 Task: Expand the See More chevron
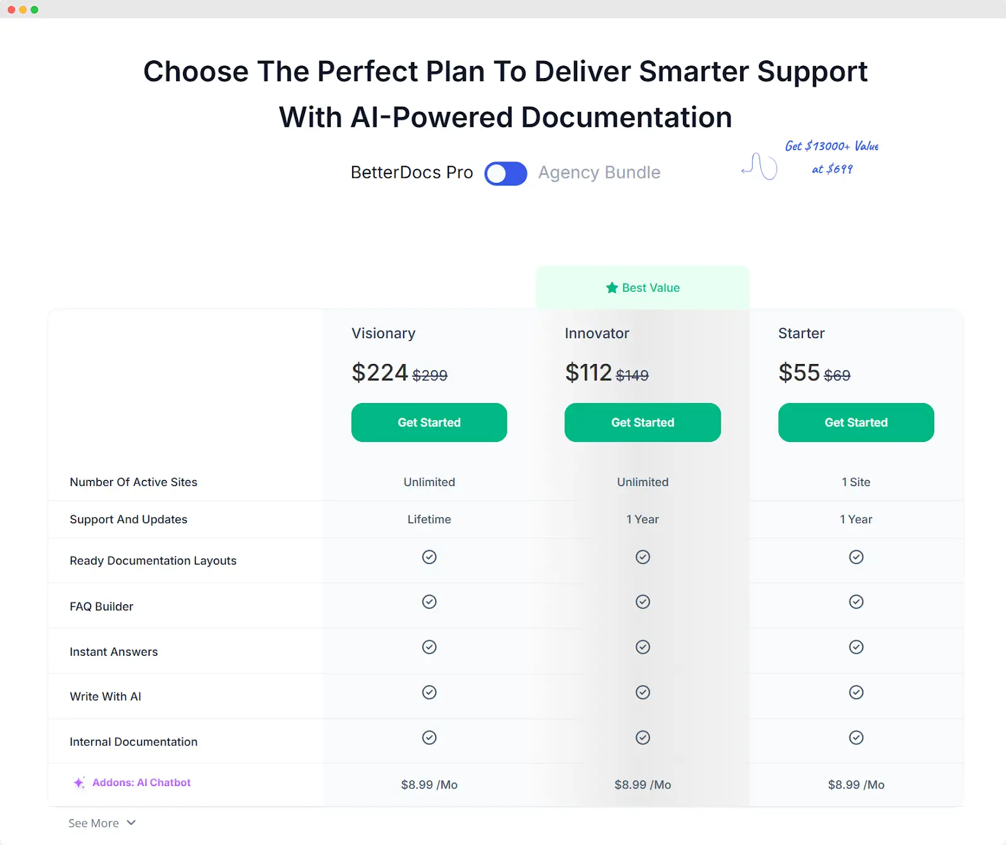point(131,823)
